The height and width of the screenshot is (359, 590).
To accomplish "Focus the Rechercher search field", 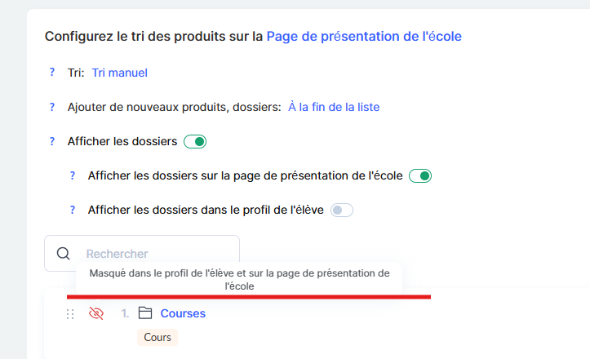I will 155,254.
